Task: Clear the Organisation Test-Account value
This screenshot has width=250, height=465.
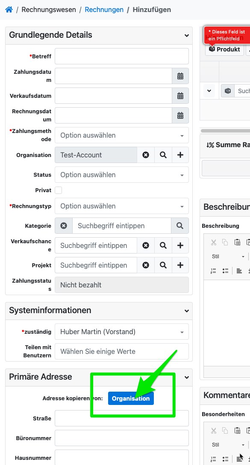Action: [146, 155]
